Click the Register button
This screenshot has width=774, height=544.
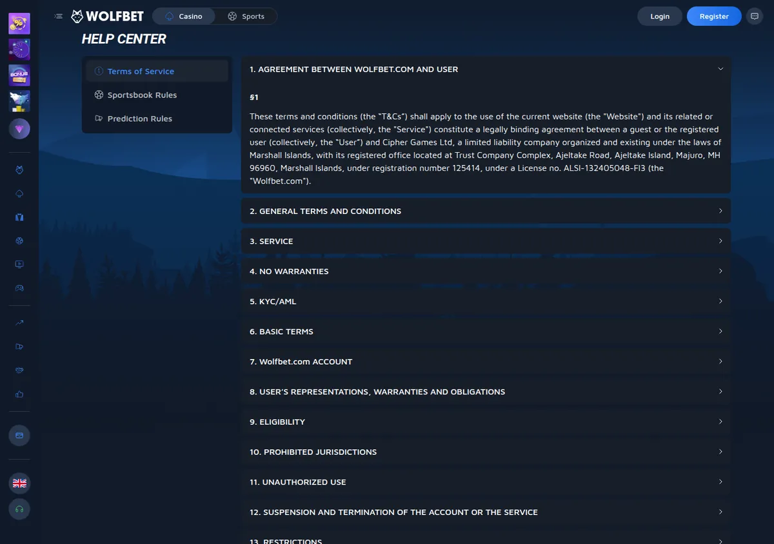coord(714,16)
